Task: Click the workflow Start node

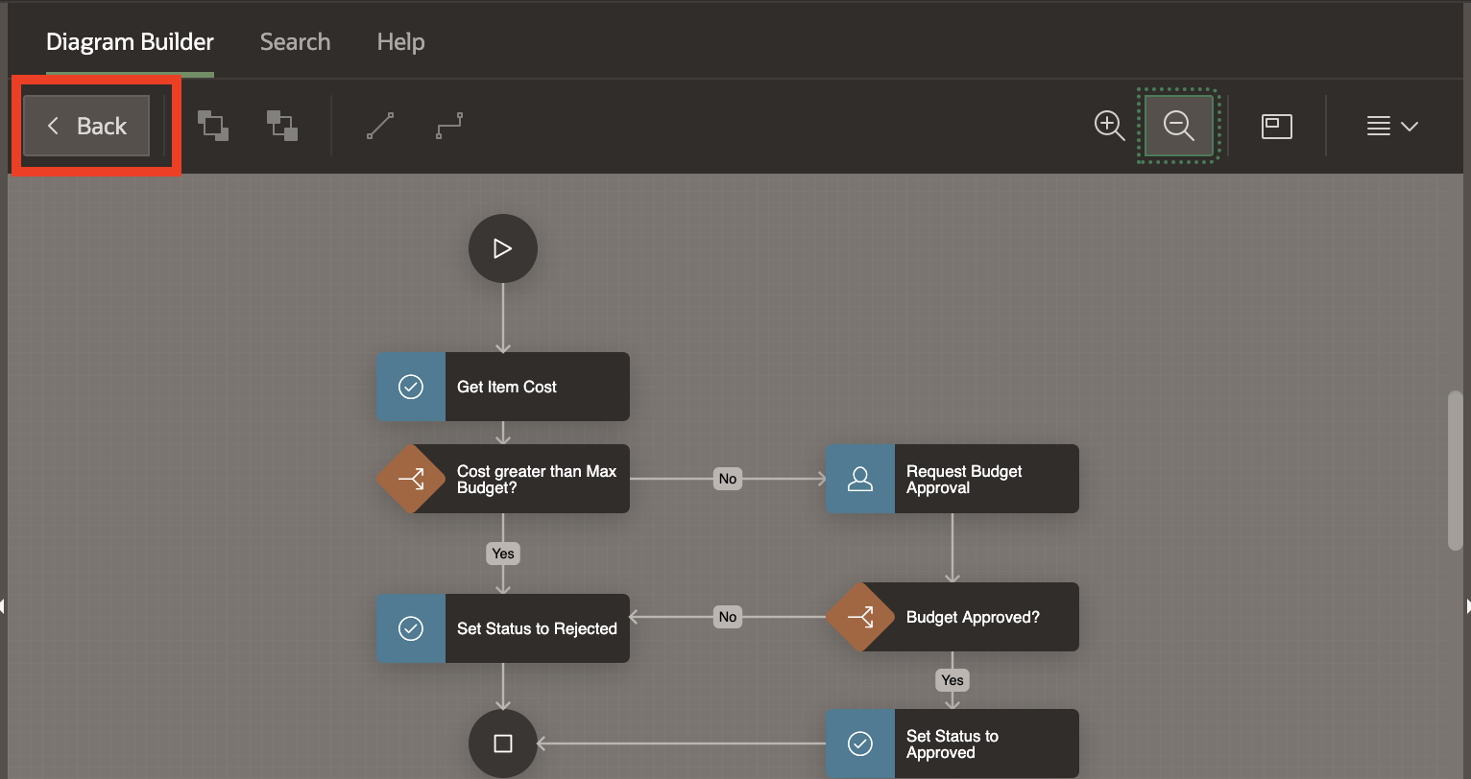Action: (x=502, y=248)
